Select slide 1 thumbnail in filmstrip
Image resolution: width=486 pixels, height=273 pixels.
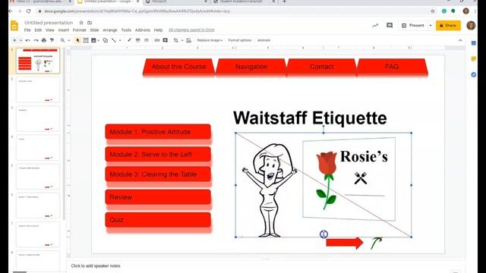38,61
